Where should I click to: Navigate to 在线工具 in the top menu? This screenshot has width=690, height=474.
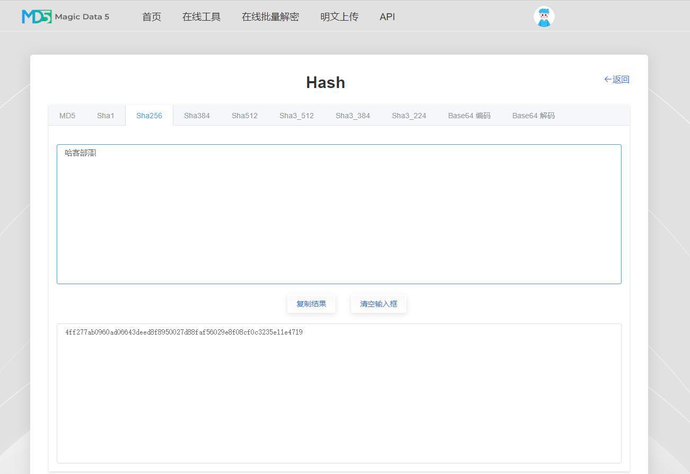[x=201, y=16]
